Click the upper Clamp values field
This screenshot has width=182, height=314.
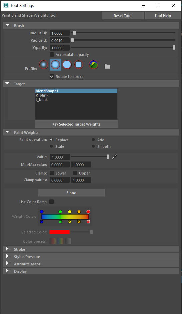(81, 180)
